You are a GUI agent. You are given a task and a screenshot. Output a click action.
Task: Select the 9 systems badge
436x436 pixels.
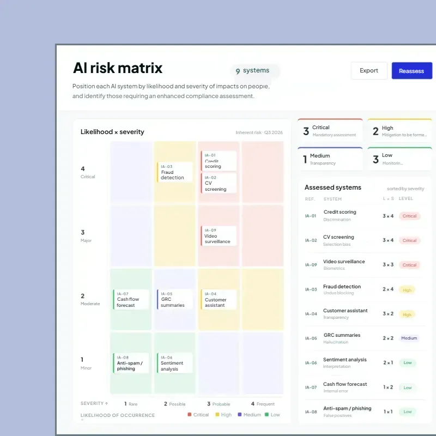click(x=255, y=71)
